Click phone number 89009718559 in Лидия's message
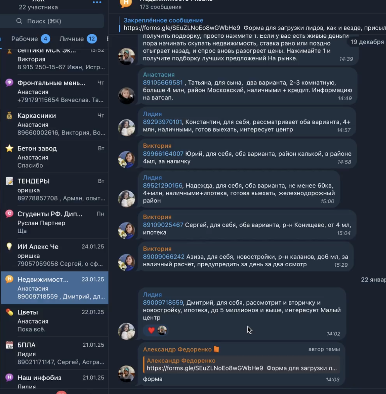 163,303
